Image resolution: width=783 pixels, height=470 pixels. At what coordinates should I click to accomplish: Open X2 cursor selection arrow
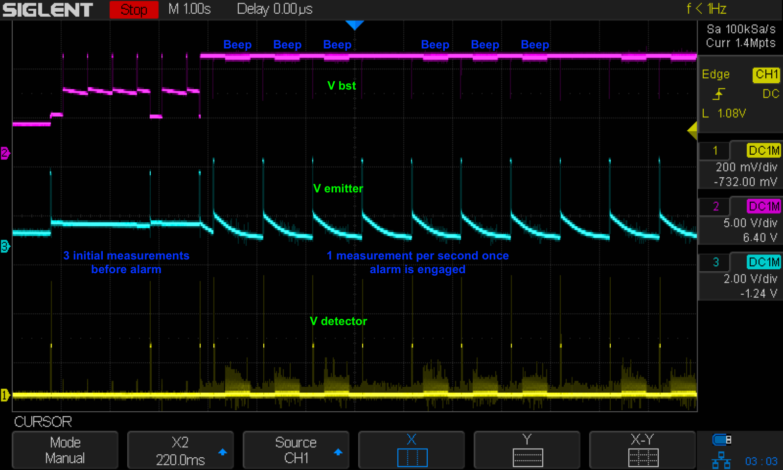click(223, 452)
